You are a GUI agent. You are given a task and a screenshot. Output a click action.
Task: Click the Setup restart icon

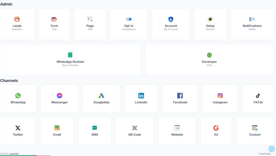click(x=210, y=19)
